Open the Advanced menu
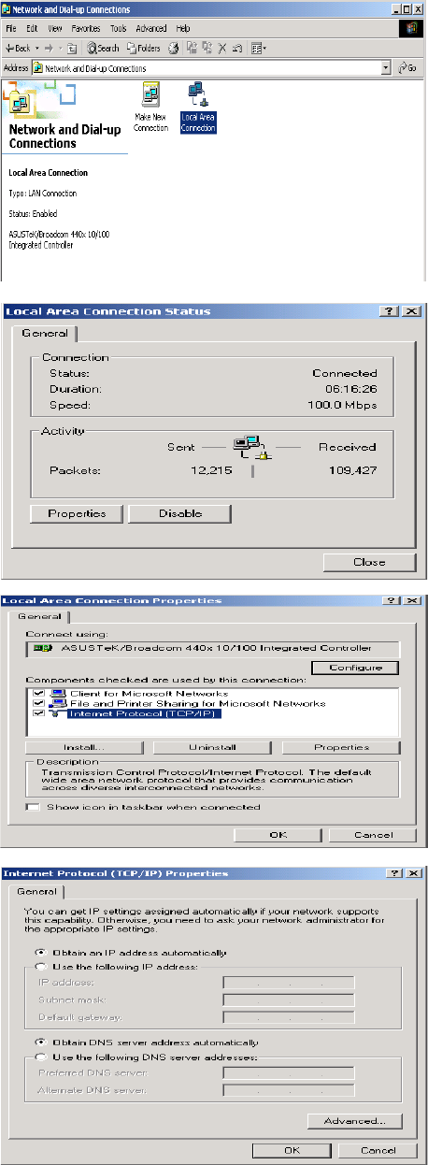Image resolution: width=428 pixels, height=1165 pixels. click(x=151, y=29)
